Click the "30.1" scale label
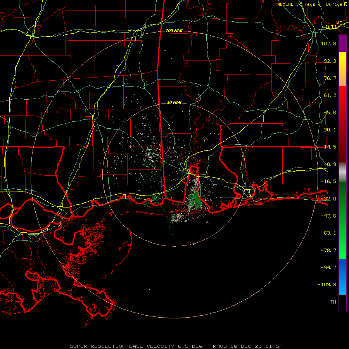 click(330, 130)
